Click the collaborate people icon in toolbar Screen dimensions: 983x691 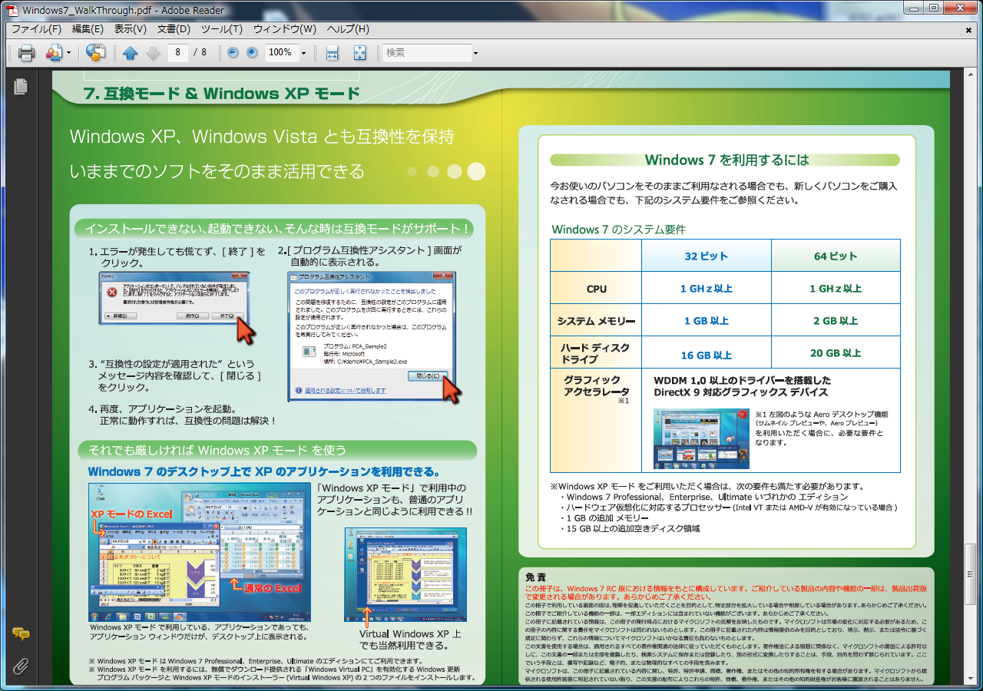tap(54, 53)
